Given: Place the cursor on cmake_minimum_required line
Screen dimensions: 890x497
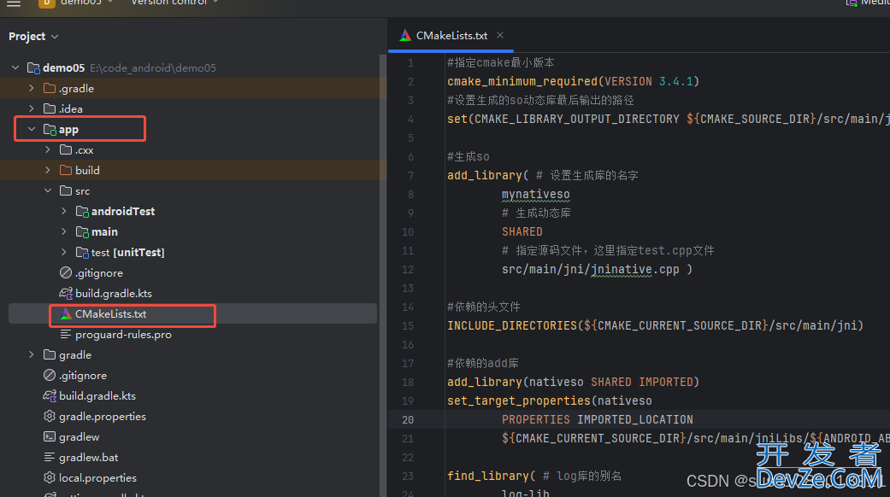Looking at the screenshot, I should click(573, 82).
